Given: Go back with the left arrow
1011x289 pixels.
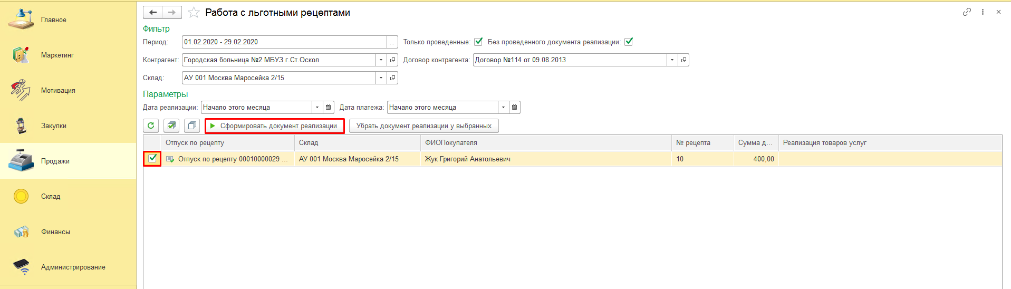Looking at the screenshot, I should [153, 12].
